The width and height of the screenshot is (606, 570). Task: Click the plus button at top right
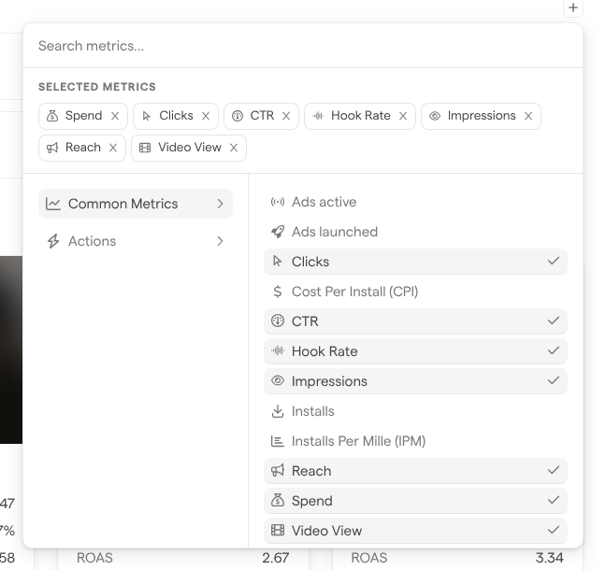pyautogui.click(x=573, y=7)
